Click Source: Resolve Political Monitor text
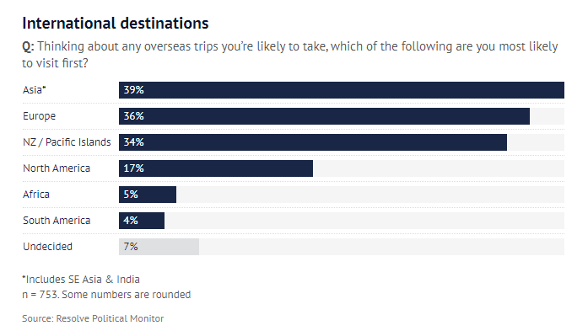 (93, 318)
